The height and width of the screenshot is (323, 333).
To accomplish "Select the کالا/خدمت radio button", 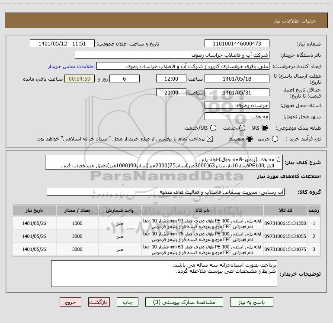I will pyautogui.click(x=213, y=128).
